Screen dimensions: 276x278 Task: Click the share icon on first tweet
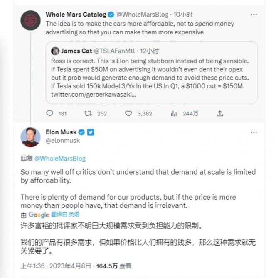pyautogui.click(x=220, y=113)
